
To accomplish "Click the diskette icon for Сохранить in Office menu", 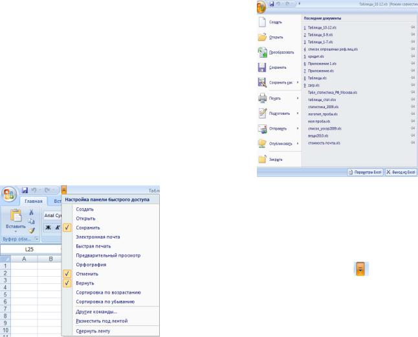I will (262, 67).
